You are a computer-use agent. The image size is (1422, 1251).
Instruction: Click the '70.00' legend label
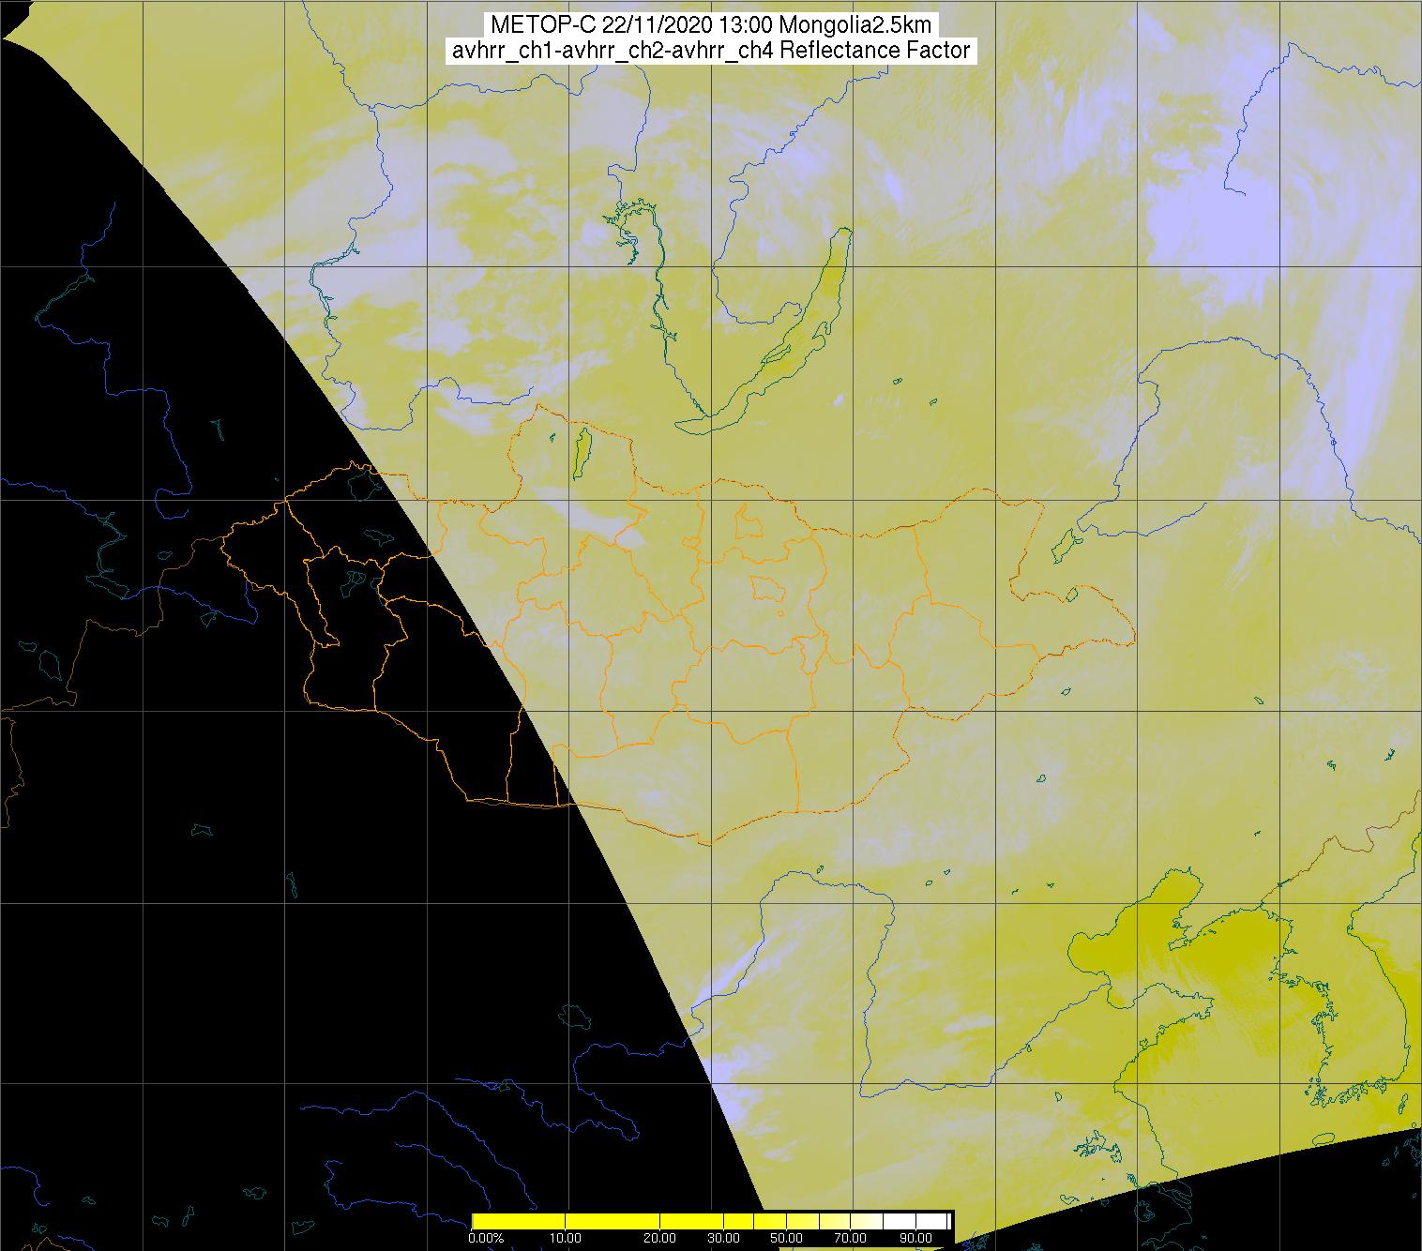(850, 1238)
